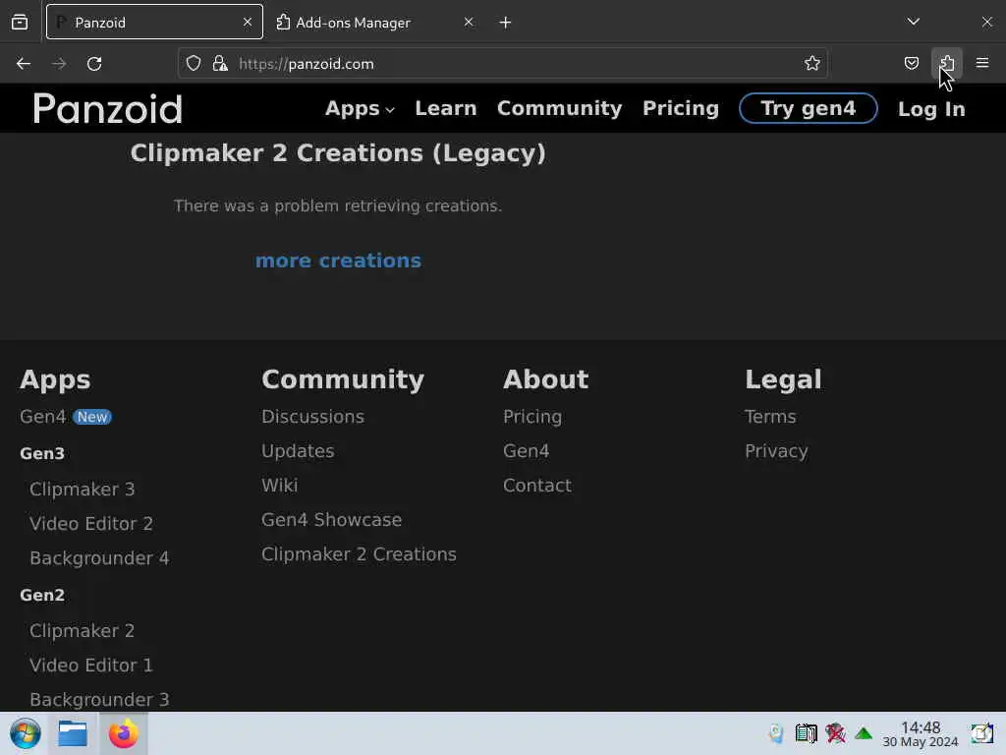Click Log In

pyautogui.click(x=931, y=109)
